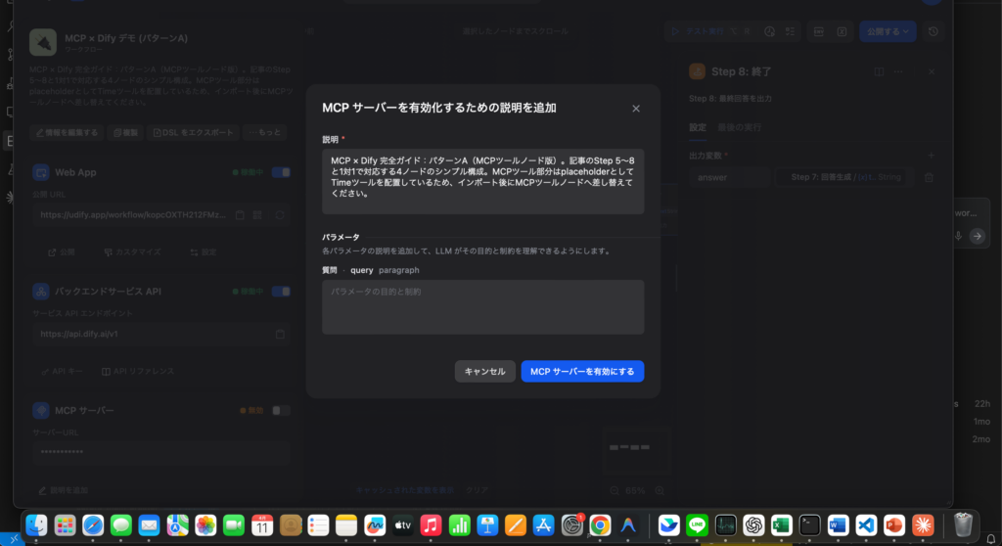Open the run history clock icon
Image resolution: width=1002 pixels, height=546 pixels.
click(769, 31)
